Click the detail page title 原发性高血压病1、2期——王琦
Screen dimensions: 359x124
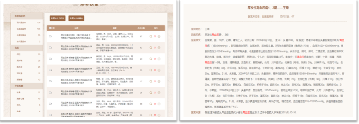(x=268, y=8)
